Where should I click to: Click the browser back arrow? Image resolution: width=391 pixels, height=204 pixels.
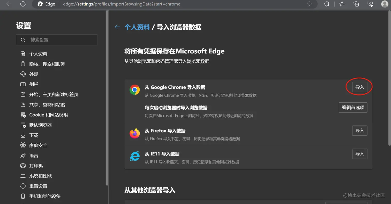(9, 4)
